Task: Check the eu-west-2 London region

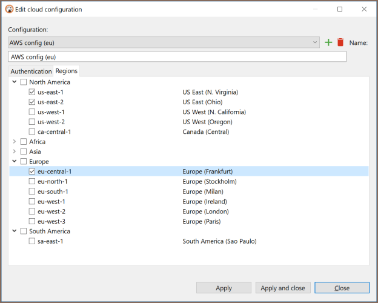Action: [x=32, y=211]
